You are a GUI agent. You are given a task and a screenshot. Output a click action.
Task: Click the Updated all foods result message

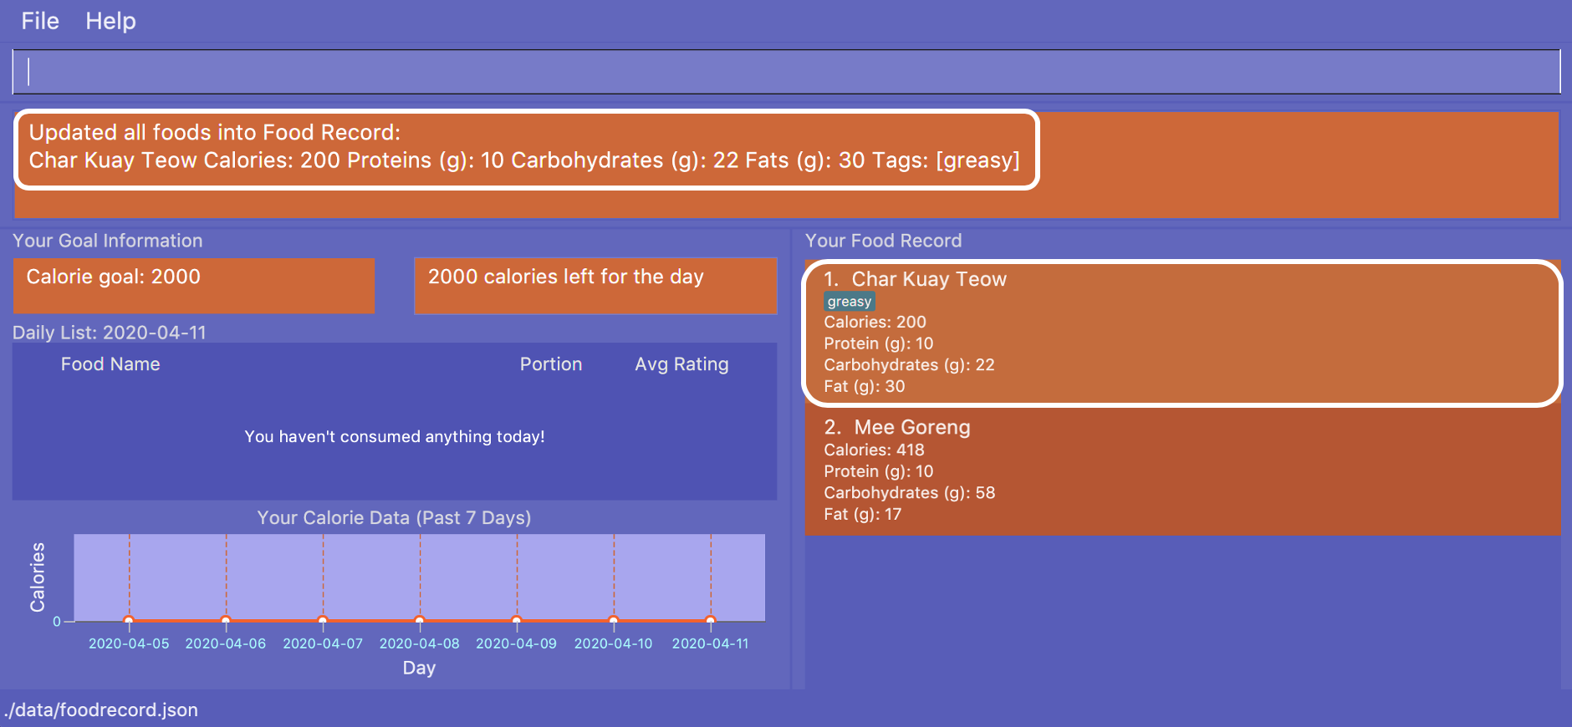[x=525, y=147]
